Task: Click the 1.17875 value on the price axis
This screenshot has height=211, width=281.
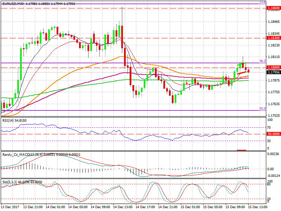Action: point(274,80)
